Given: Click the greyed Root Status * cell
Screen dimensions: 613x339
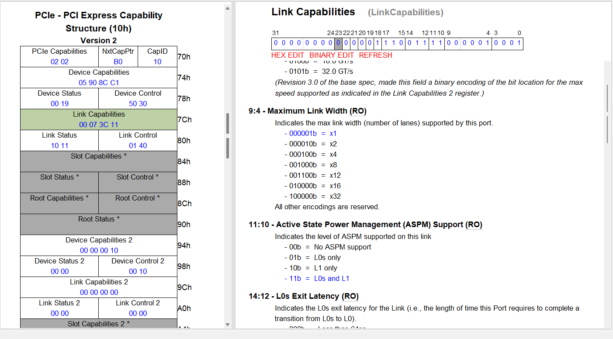Looking at the screenshot, I should pyautogui.click(x=99, y=225).
